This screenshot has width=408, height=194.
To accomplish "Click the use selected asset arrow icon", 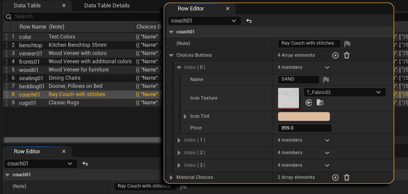I will click(309, 103).
